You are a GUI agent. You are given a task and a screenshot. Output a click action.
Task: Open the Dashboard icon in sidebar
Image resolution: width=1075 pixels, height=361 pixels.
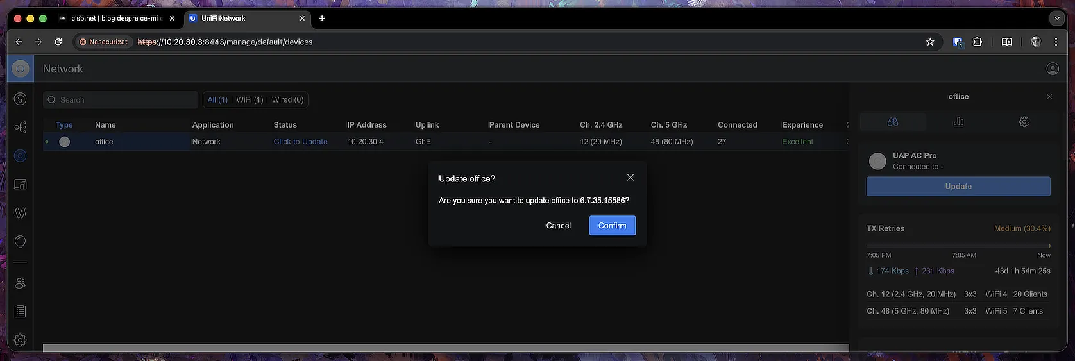pos(21,99)
